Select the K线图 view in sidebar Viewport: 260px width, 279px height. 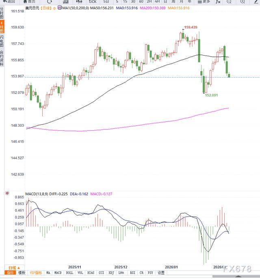pos(2,27)
